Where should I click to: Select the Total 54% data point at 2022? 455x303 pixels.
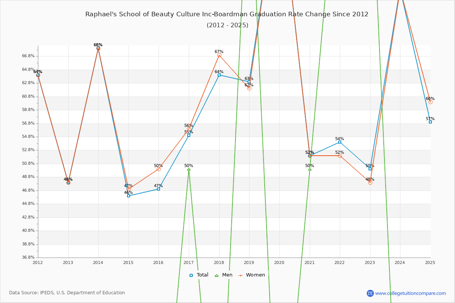[340, 142]
